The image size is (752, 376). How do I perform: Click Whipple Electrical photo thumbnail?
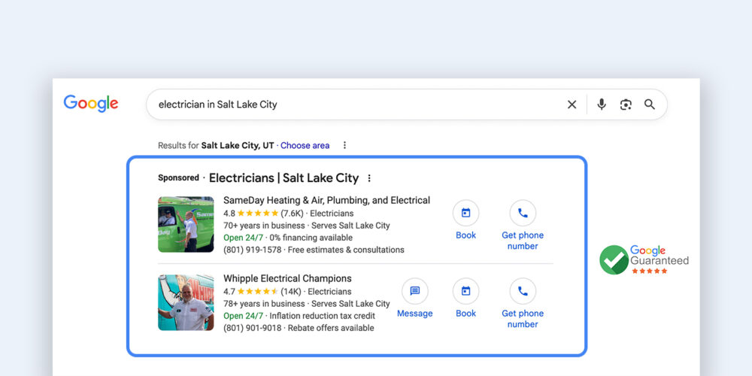click(186, 302)
